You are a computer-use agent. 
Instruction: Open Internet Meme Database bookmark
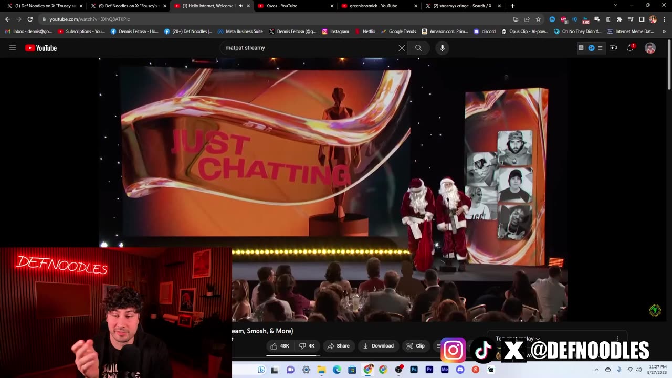tap(631, 31)
